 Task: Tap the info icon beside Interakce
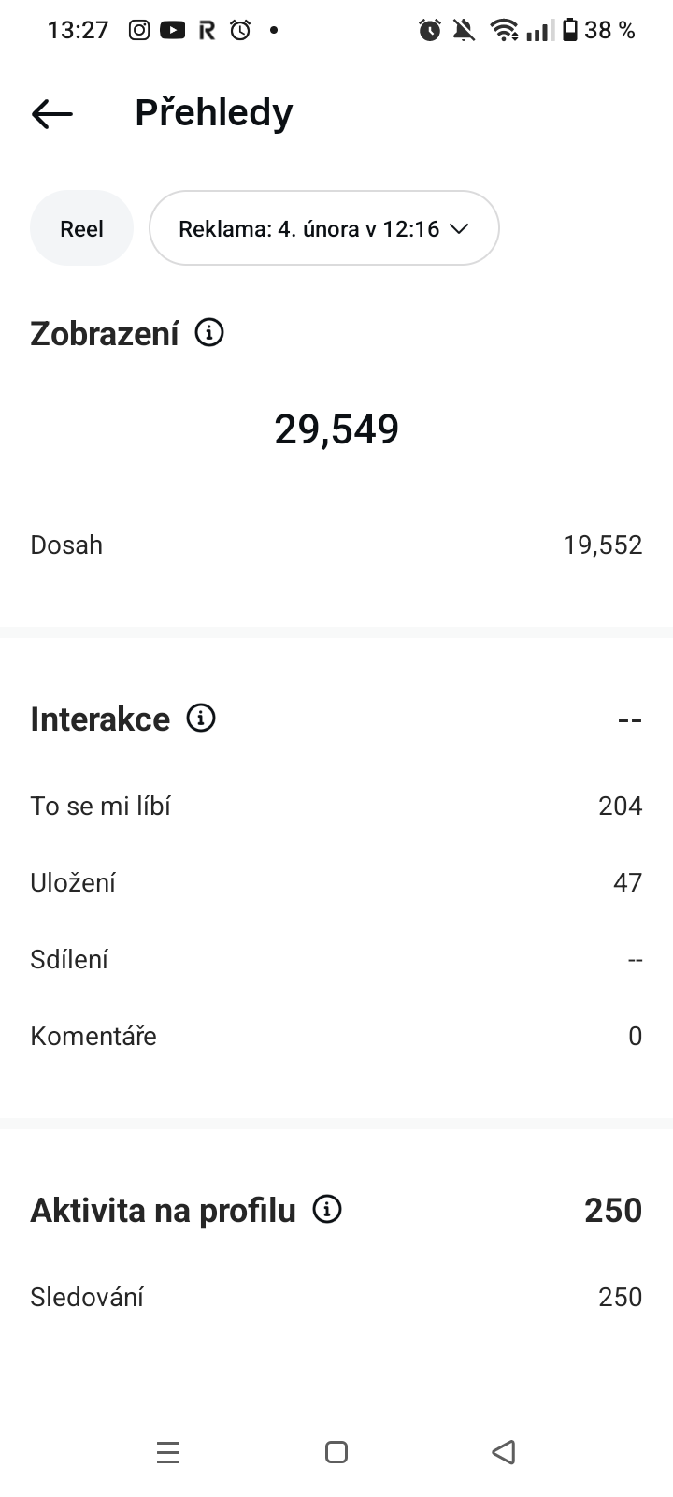click(201, 719)
